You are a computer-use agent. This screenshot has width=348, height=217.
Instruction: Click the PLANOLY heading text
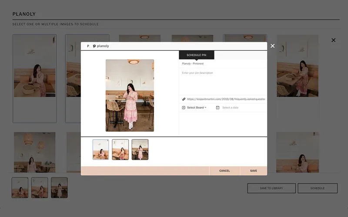click(x=24, y=14)
